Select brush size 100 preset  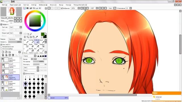tap(38, 88)
